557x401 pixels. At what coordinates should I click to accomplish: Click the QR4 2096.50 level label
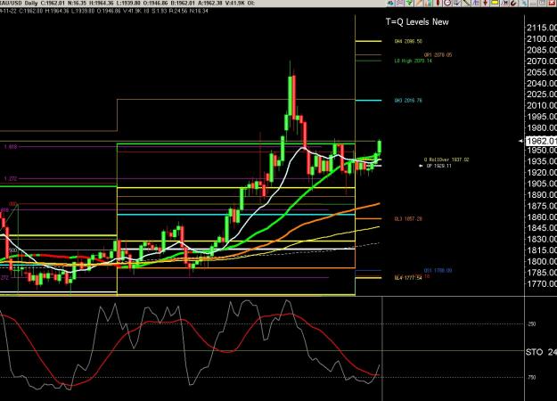point(408,41)
